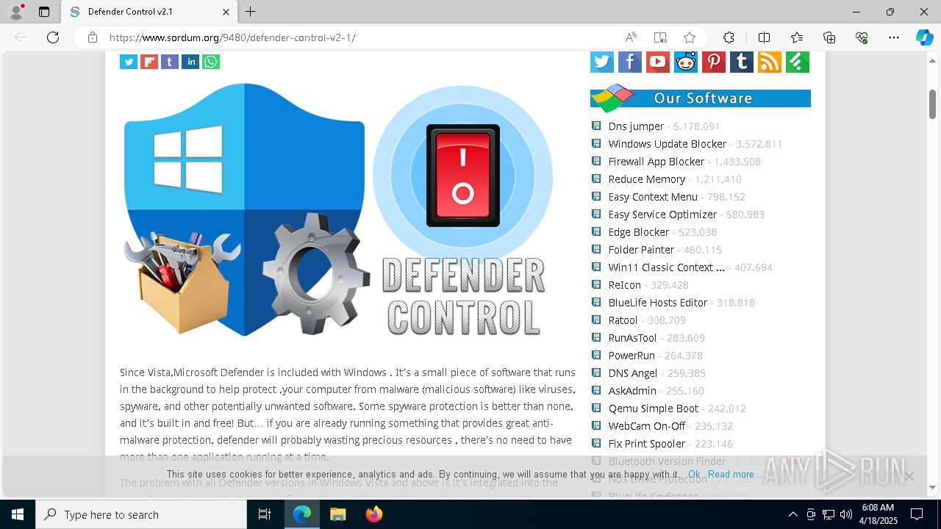Open the Windows Update Blocker link
The height and width of the screenshot is (529, 941).
(x=667, y=144)
